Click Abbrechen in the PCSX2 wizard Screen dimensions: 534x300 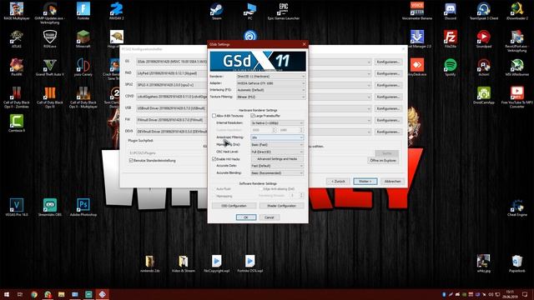pos(392,182)
